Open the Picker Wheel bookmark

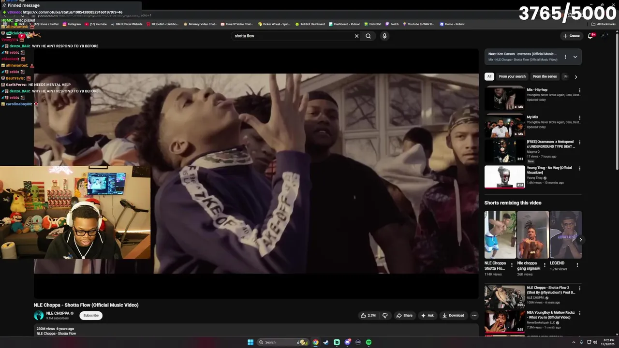coord(274,24)
